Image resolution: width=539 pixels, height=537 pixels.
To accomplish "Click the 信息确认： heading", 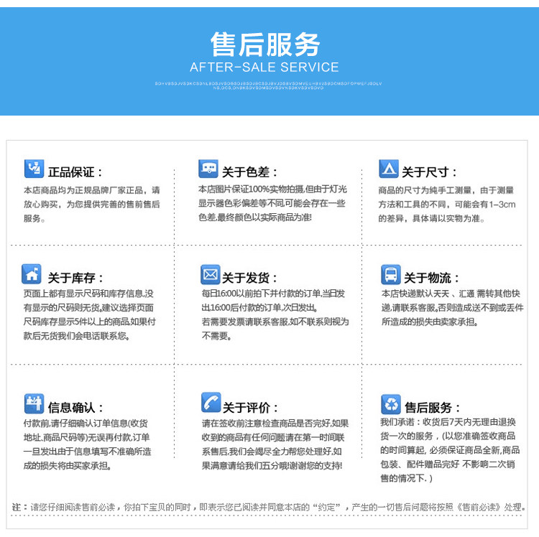I will [x=75, y=408].
